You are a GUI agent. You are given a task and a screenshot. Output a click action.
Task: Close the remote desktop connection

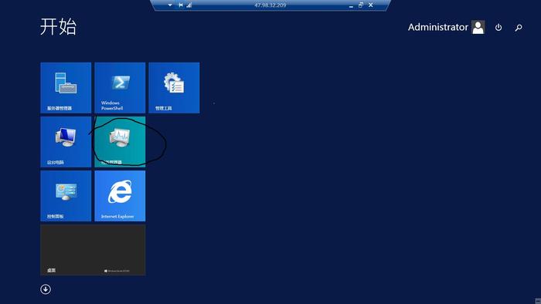point(370,5)
